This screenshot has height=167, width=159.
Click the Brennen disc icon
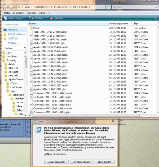pos(51,18)
